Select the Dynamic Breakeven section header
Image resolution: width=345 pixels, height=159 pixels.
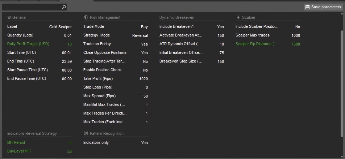(177, 17)
